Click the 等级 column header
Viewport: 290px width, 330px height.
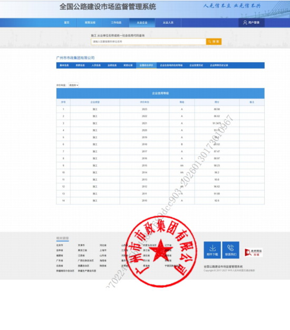coord(182,102)
